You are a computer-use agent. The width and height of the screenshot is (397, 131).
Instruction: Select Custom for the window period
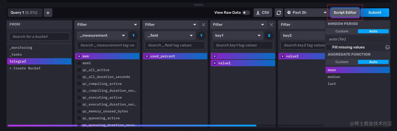tap(342, 31)
